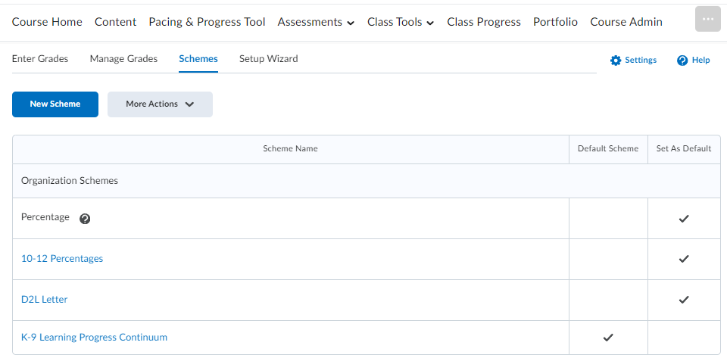The image size is (727, 361).
Task: Click the help icon beside Percentage
Action: tap(85, 219)
